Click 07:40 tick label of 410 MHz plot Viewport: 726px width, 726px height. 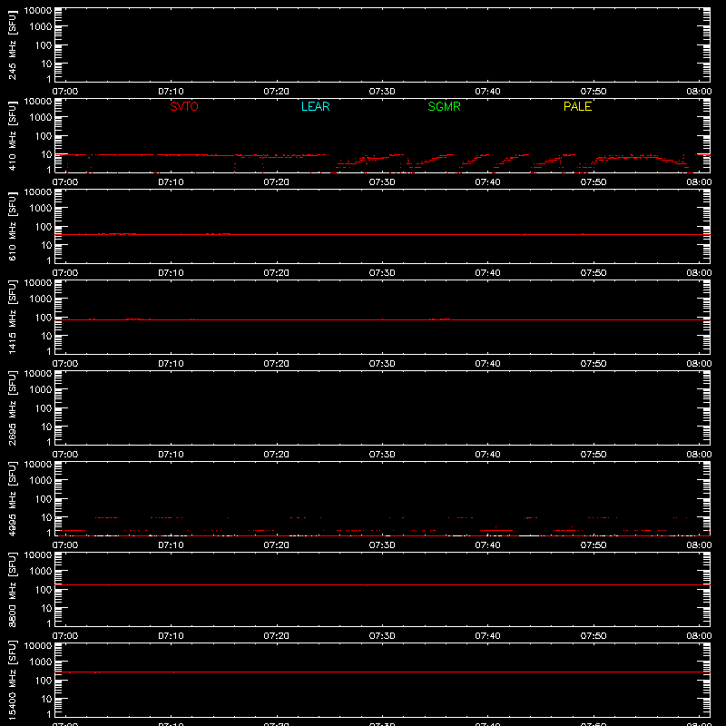click(487, 182)
